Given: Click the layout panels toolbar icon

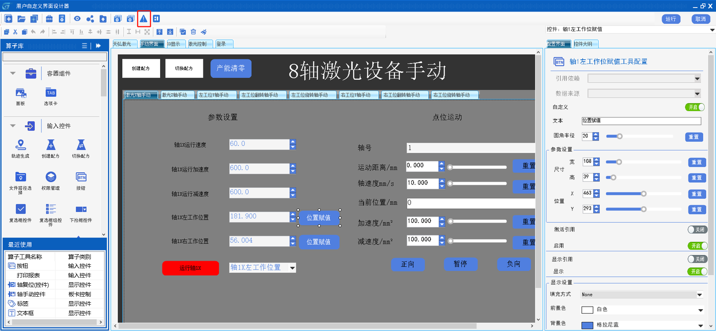Looking at the screenshot, I should tap(157, 19).
